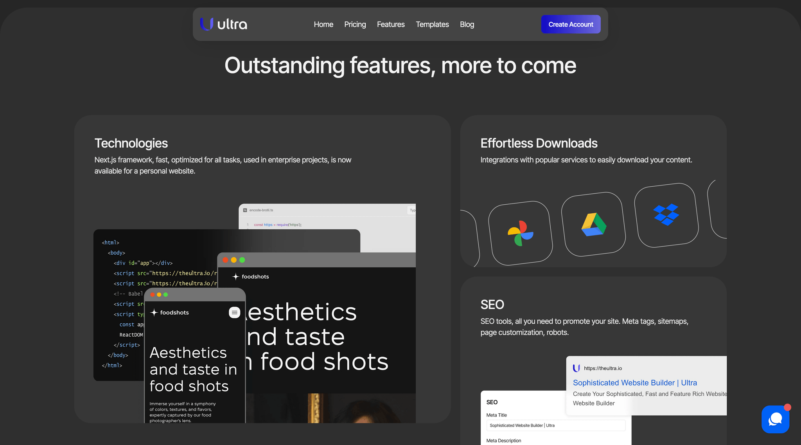Go to the Home page
The image size is (801, 445).
323,24
